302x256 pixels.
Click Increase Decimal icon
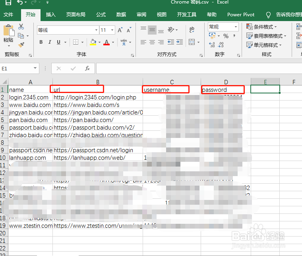(212, 45)
